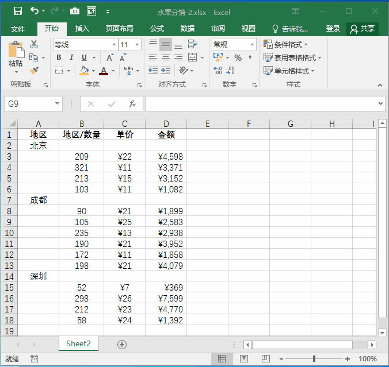Image resolution: width=389 pixels, height=367 pixels.
Task: Click the Save icon in quick access toolbar
Action: tap(17, 11)
